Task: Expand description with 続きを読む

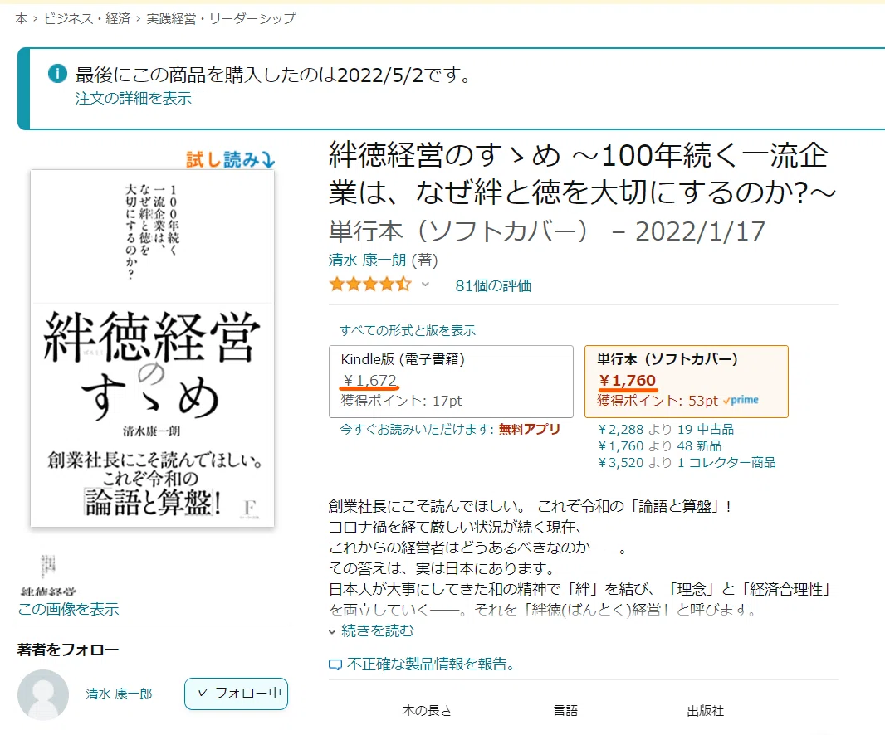Action: (x=378, y=630)
